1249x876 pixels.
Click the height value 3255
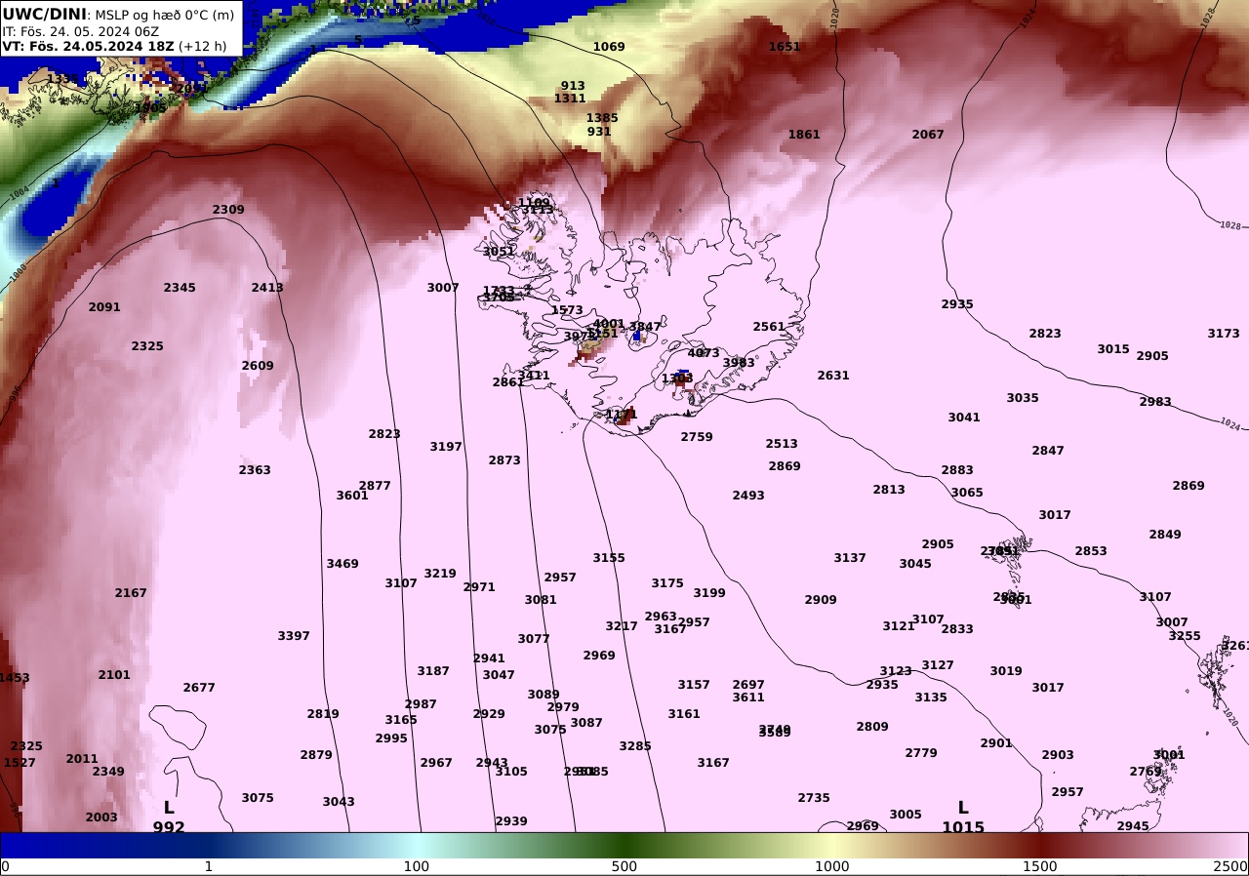(x=1185, y=636)
